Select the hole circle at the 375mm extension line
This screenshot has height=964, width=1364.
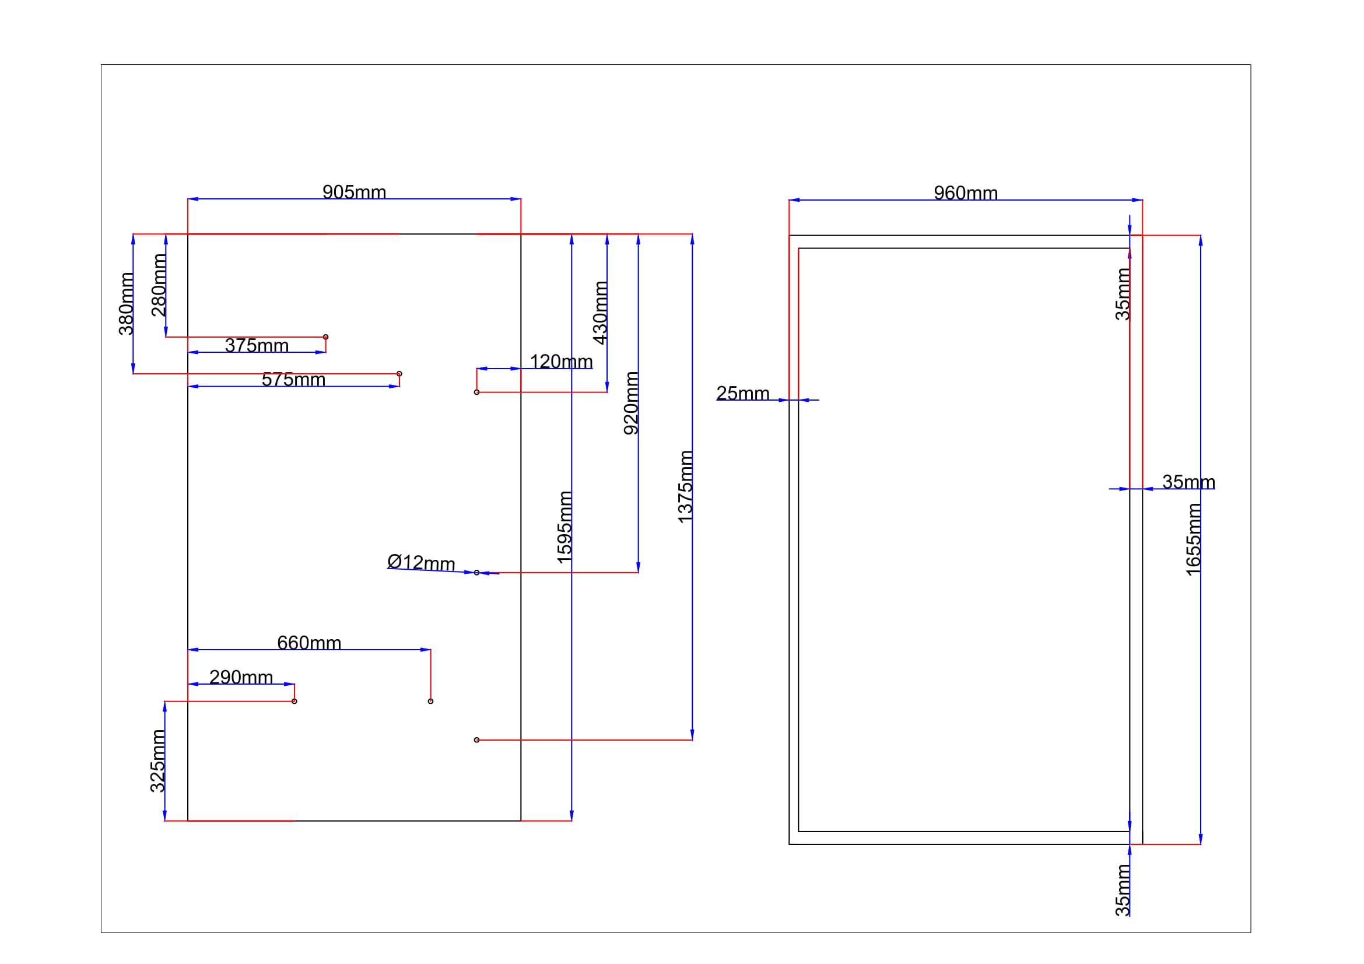325,336
